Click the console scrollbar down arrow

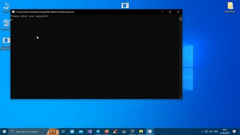pos(181,97)
